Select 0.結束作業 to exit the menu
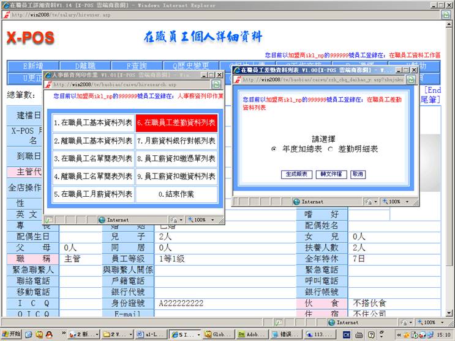 tap(176, 194)
